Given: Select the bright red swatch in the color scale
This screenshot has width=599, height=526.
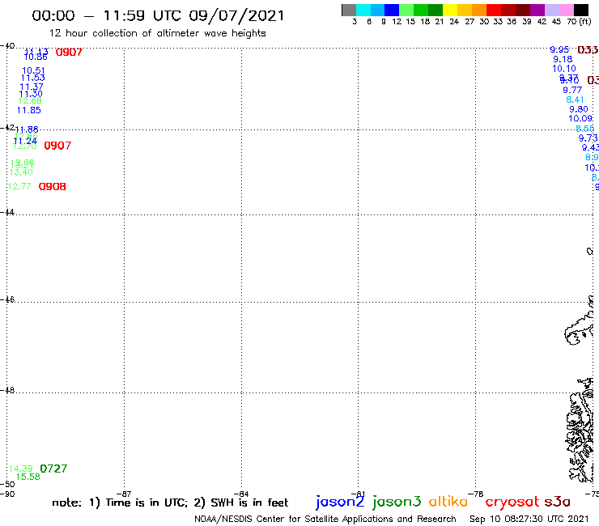Looking at the screenshot, I should pyautogui.click(x=494, y=10).
